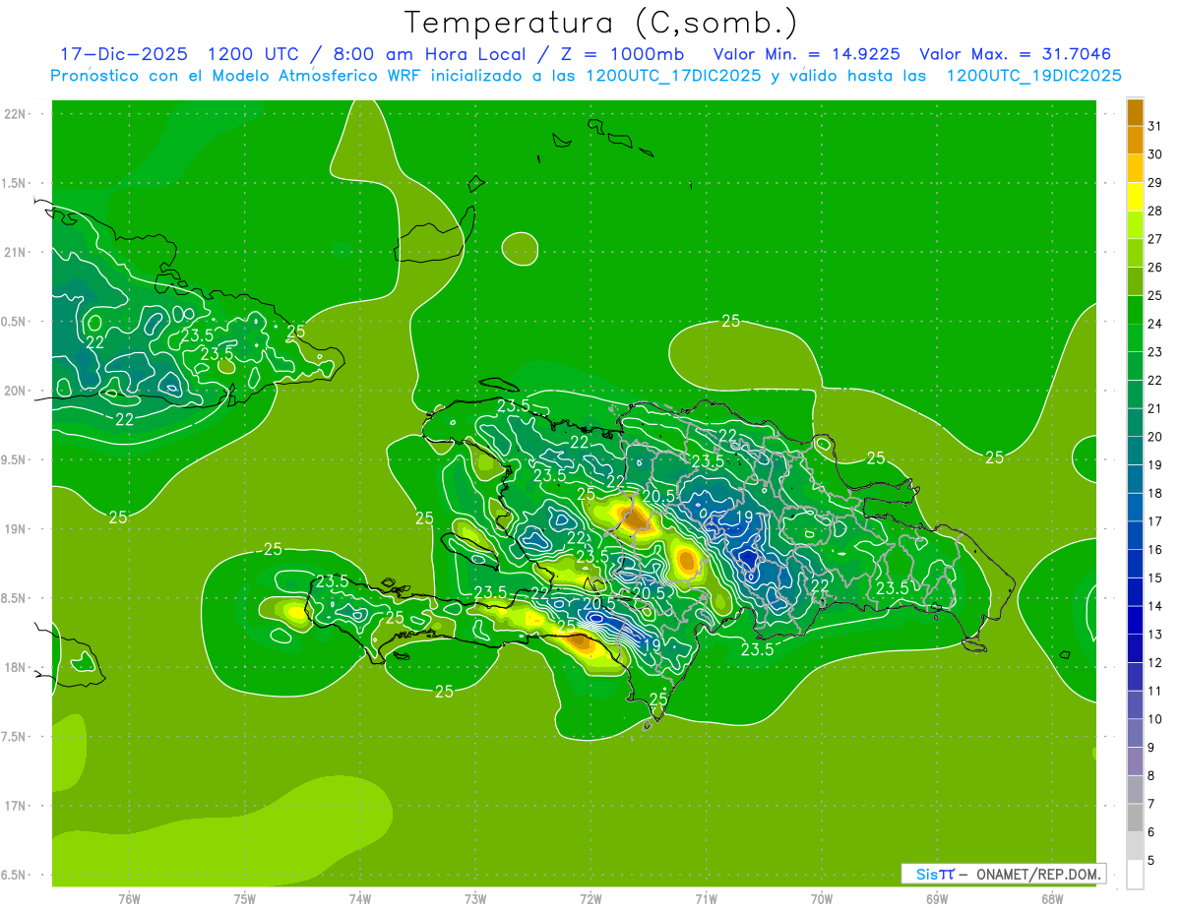1181x912 pixels.
Task: Click the 6.5N latitude axis label
Action: point(16,876)
